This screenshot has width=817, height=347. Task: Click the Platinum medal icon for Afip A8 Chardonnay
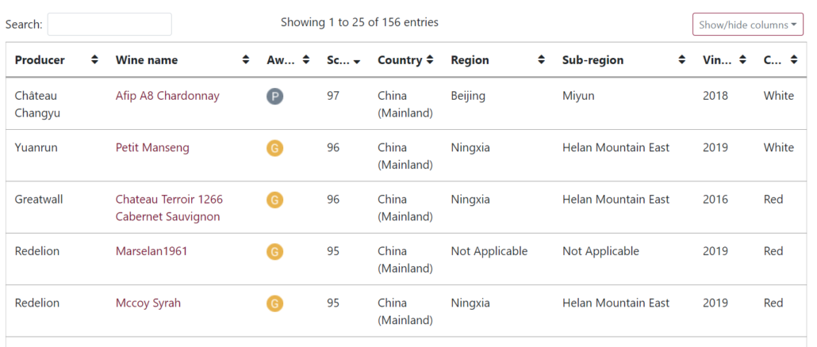[274, 97]
